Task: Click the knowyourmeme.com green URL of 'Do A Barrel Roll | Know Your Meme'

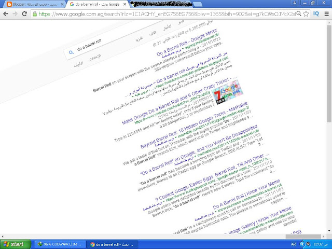Action: (250, 198)
